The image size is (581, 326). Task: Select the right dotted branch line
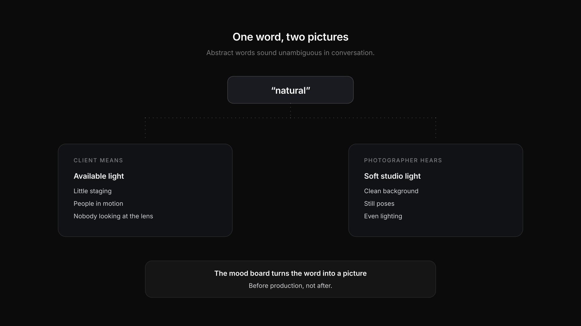click(x=436, y=128)
